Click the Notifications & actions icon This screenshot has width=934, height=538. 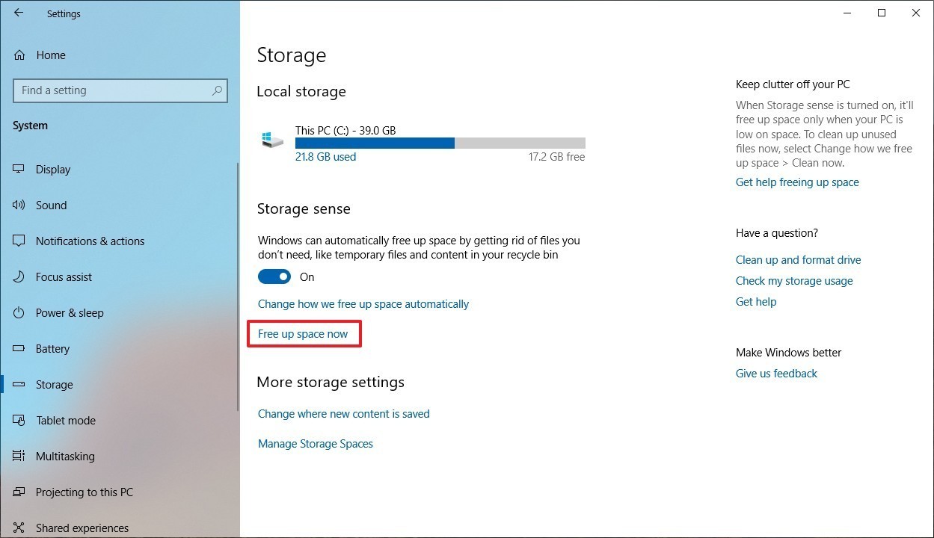(17, 241)
